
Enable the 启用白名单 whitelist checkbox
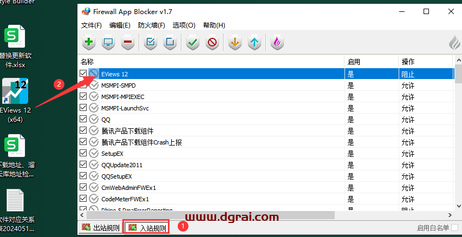(x=455, y=228)
